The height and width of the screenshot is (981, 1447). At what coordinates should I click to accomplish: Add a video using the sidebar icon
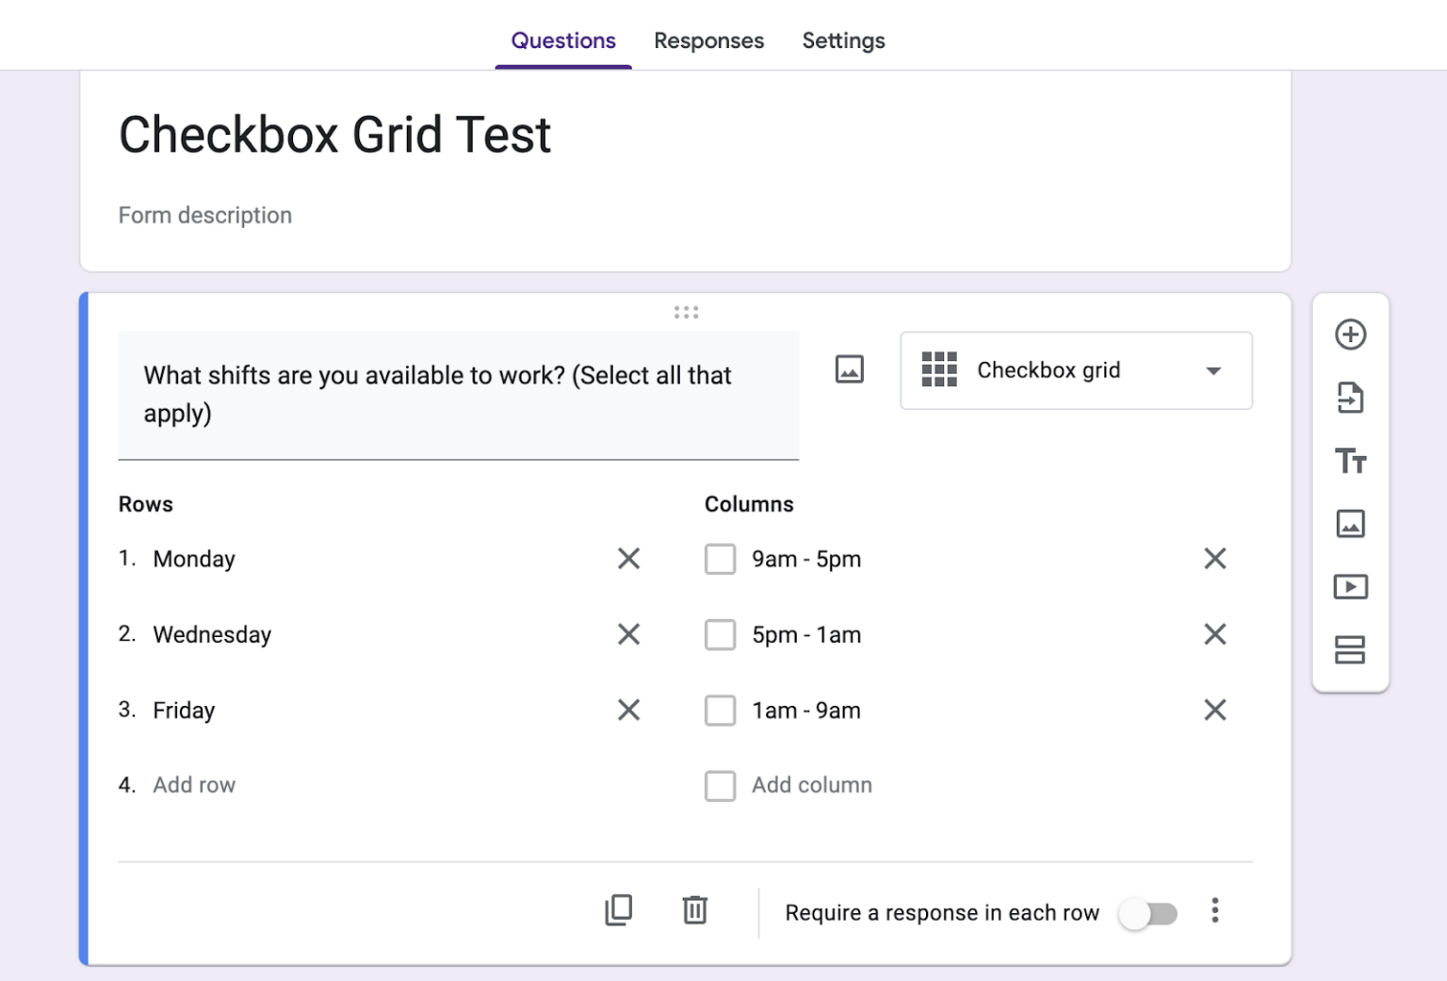pos(1351,586)
